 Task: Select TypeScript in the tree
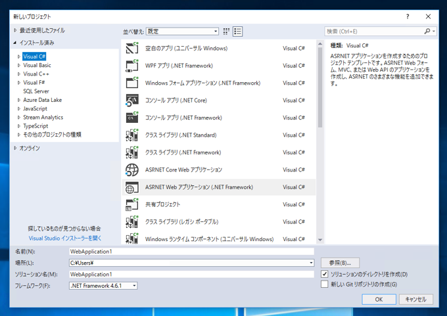[35, 126]
